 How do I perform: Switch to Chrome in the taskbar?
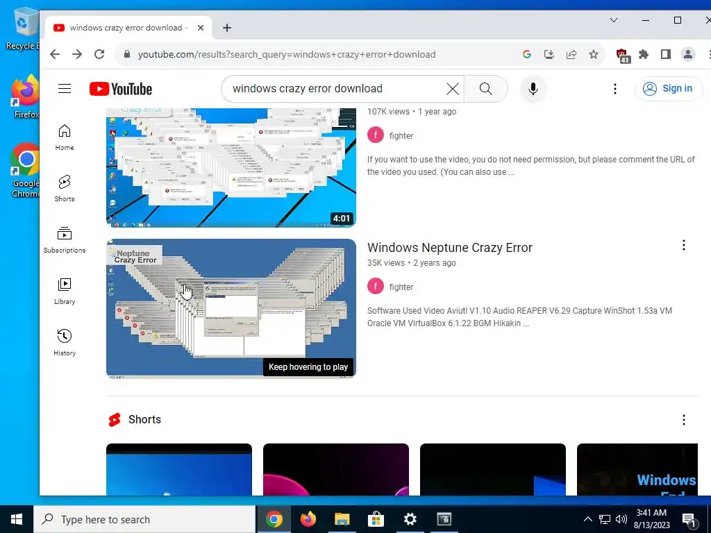click(x=274, y=519)
